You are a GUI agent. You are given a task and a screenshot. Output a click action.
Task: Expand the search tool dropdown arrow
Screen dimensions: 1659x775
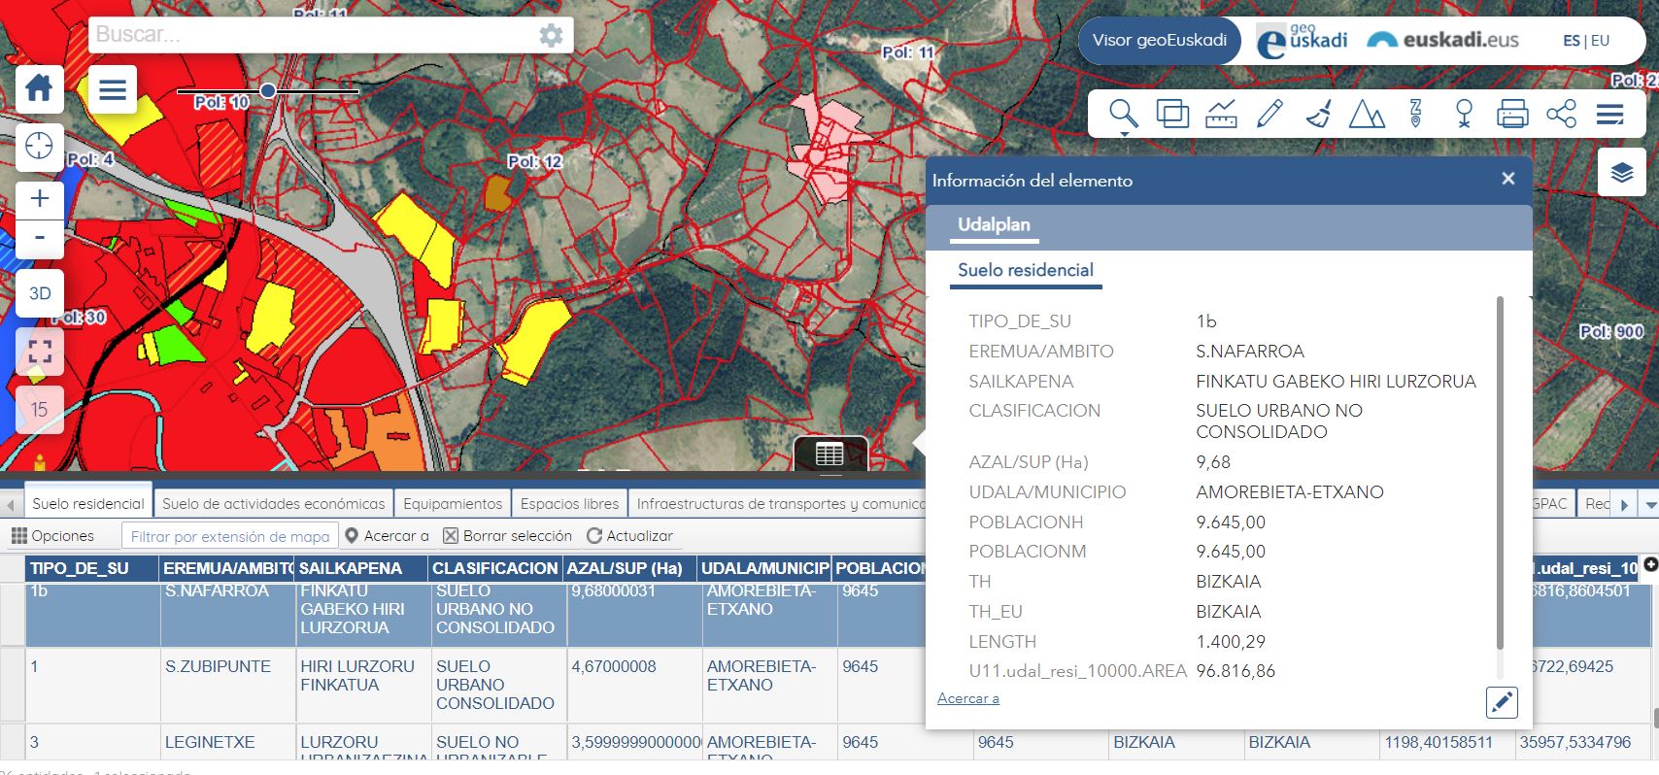pos(1124,134)
